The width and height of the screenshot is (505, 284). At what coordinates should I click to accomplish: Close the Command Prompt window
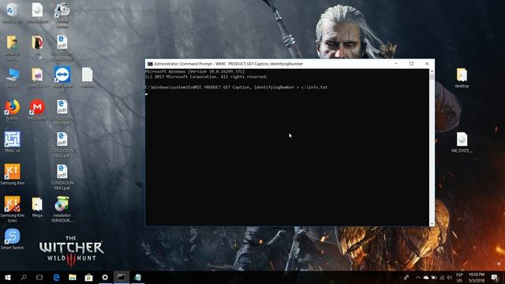pyautogui.click(x=427, y=64)
